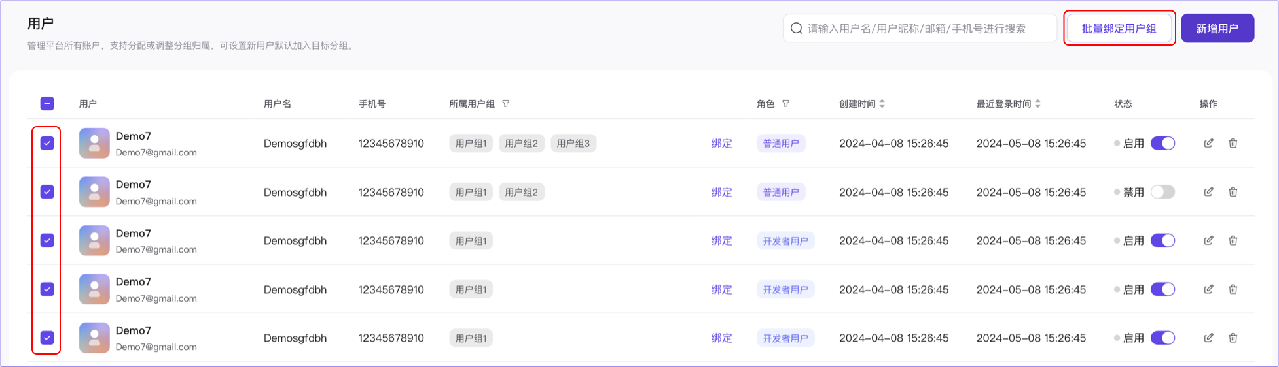Click the 绑定 link in the first row

coord(721,143)
